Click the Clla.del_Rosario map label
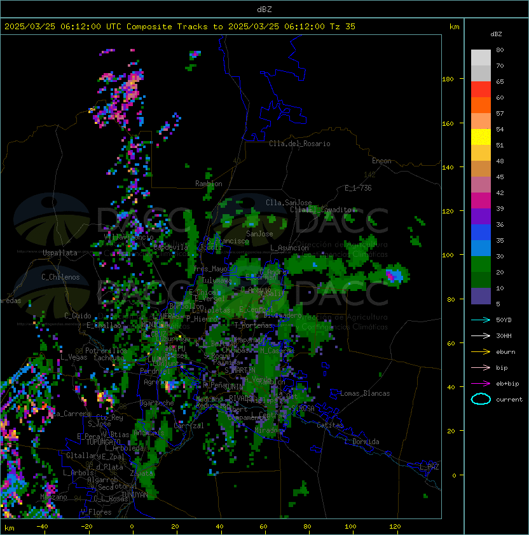This screenshot has height=535, width=529. tap(299, 144)
